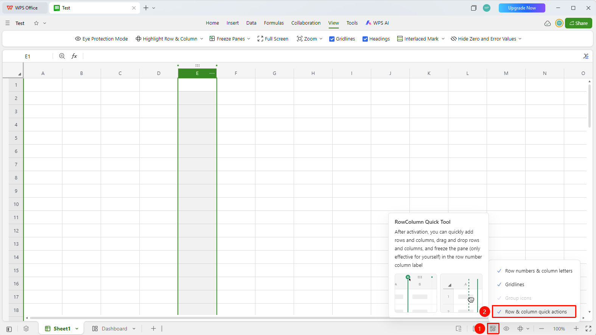Click the select-all corner triangle
Image resolution: width=596 pixels, height=335 pixels.
point(19,74)
